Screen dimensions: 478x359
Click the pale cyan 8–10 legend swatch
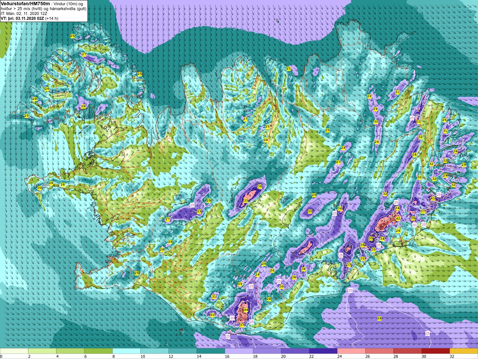(127, 351)
